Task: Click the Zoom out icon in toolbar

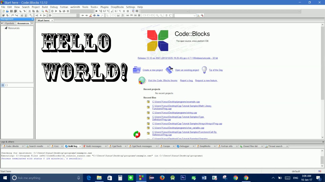Action: [161, 15]
